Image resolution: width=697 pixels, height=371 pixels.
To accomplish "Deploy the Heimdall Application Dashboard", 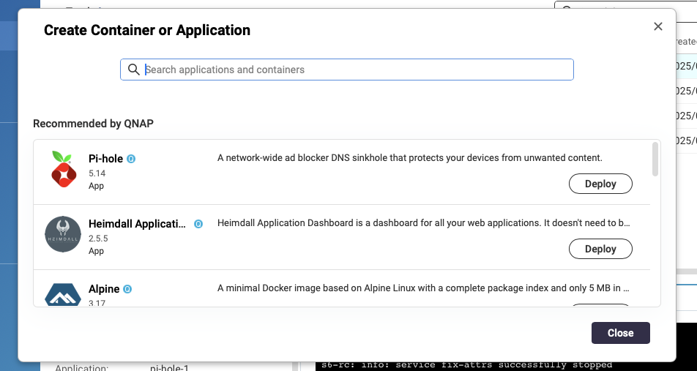I will (x=600, y=249).
